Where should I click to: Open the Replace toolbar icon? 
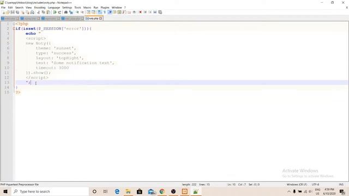click(x=71, y=12)
